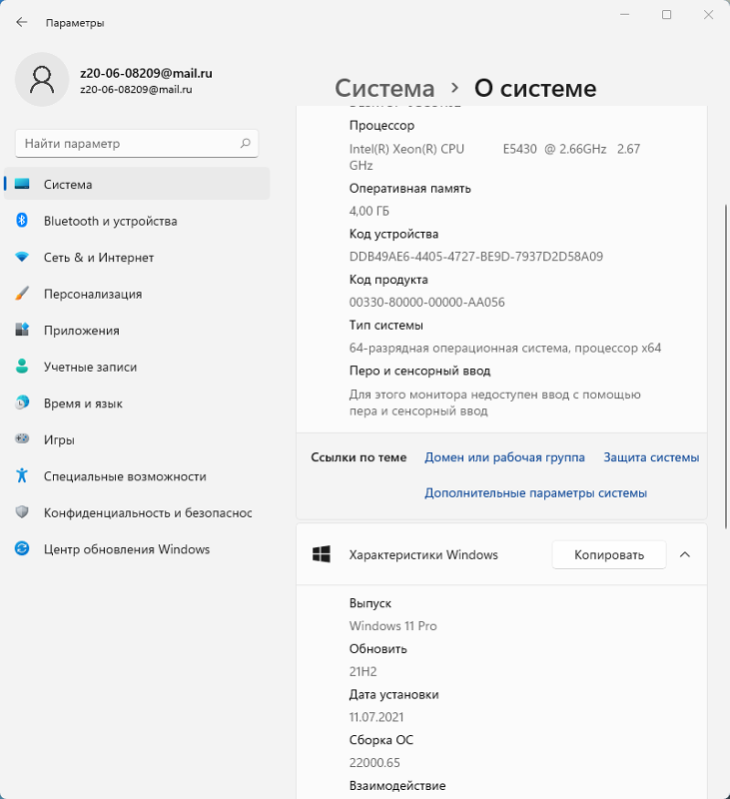
Task: Select Приложения in sidebar
Action: click(137, 331)
